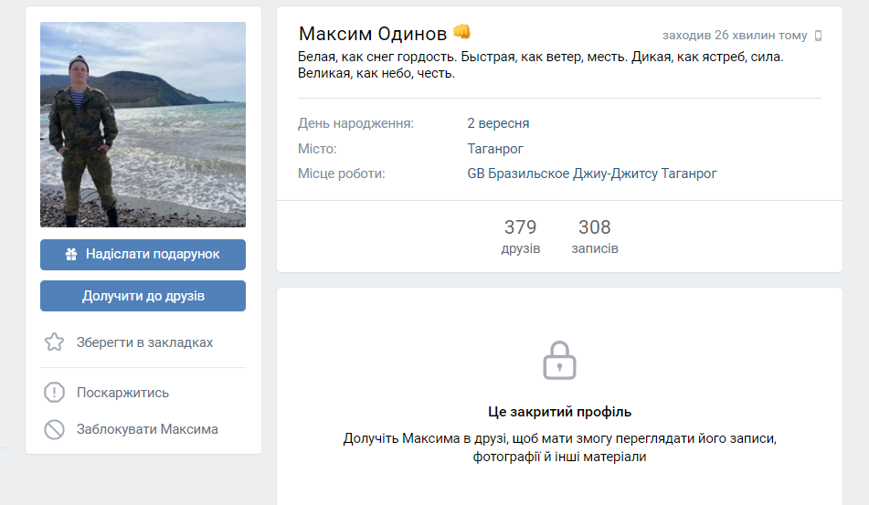Click the padlock icon of the closed profile

(x=559, y=360)
